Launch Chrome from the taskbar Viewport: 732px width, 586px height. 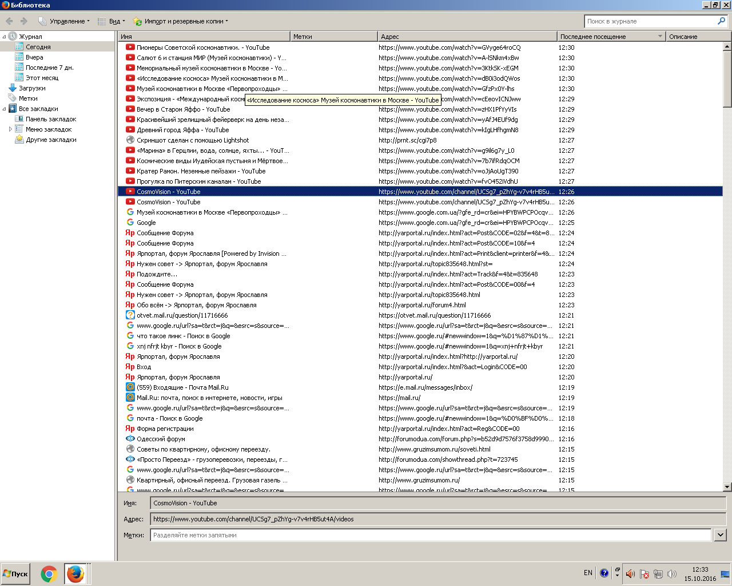(49, 574)
